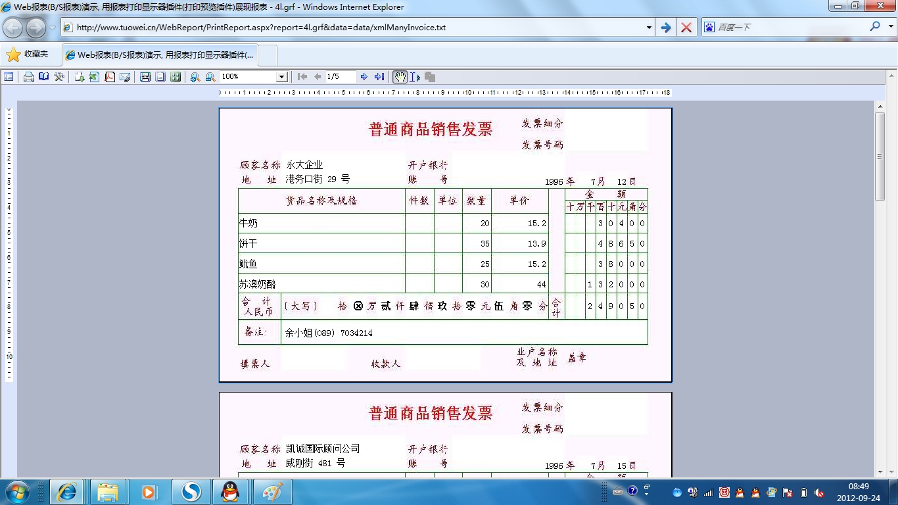Open the 100% zoom dropdown
The width and height of the screenshot is (898, 505).
(x=281, y=77)
